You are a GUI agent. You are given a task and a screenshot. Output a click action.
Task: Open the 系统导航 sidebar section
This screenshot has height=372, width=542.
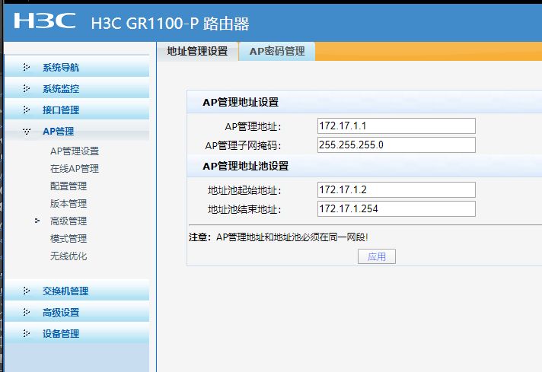tap(77, 66)
